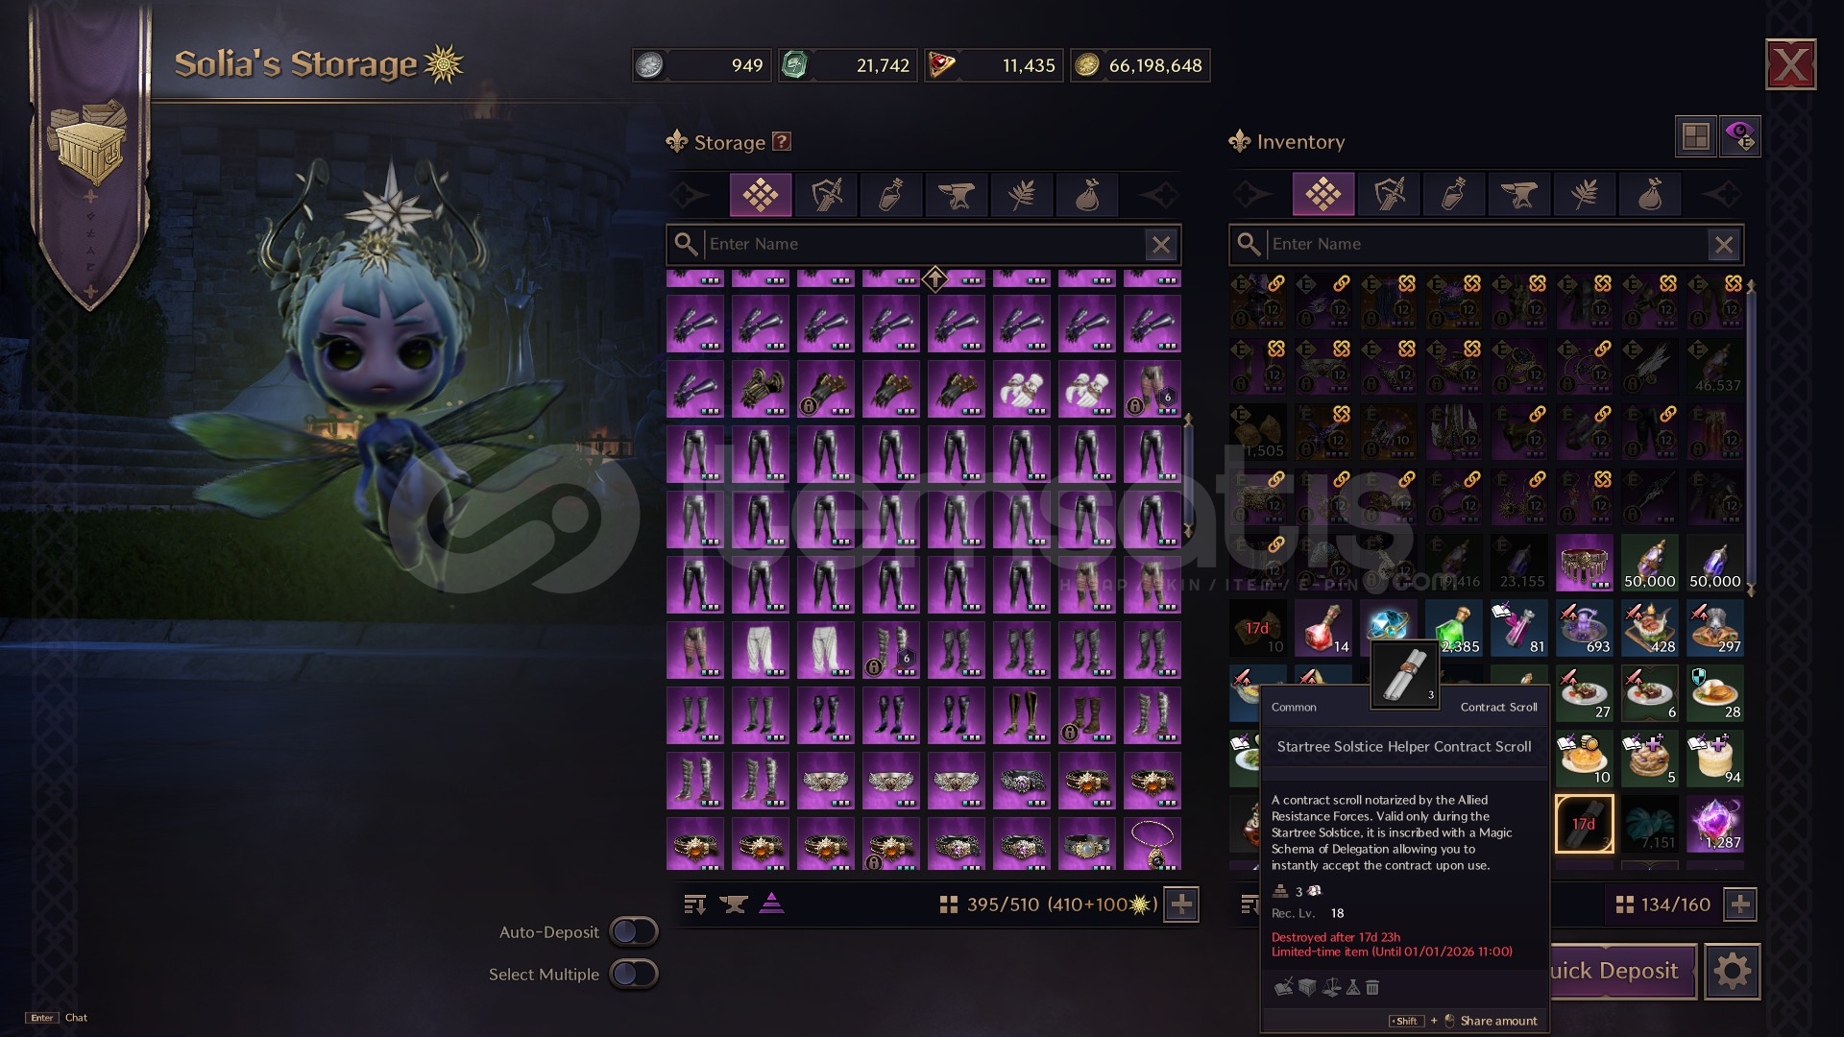Viewport: 1844px width, 1037px height.
Task: Open the Storage help question mark
Action: point(782,141)
